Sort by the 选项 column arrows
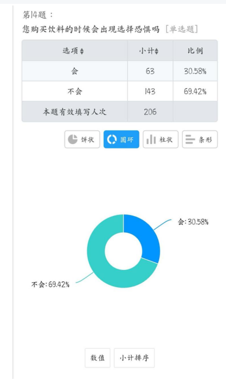The width and height of the screenshot is (226, 380). [x=82, y=51]
